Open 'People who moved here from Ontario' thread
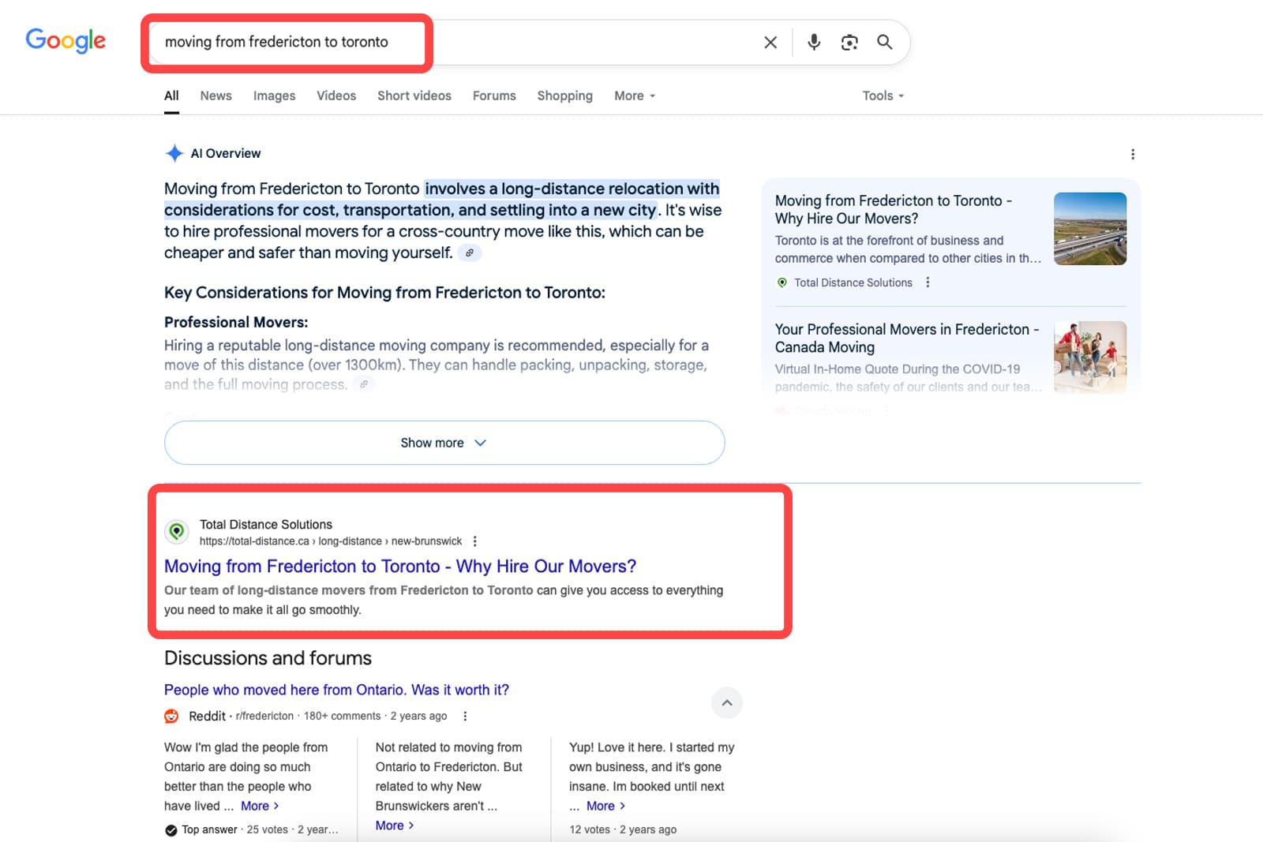 coord(336,690)
